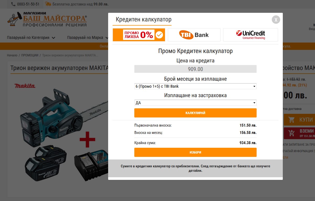Image resolution: width=315 pixels, height=201 pixels.
Task: Click the Цена на кредита field
Action: 195,69
